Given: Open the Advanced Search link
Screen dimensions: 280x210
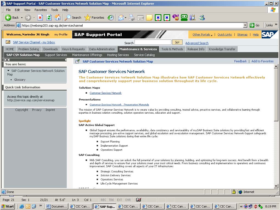Looking at the screenshot, I should point(197,43).
